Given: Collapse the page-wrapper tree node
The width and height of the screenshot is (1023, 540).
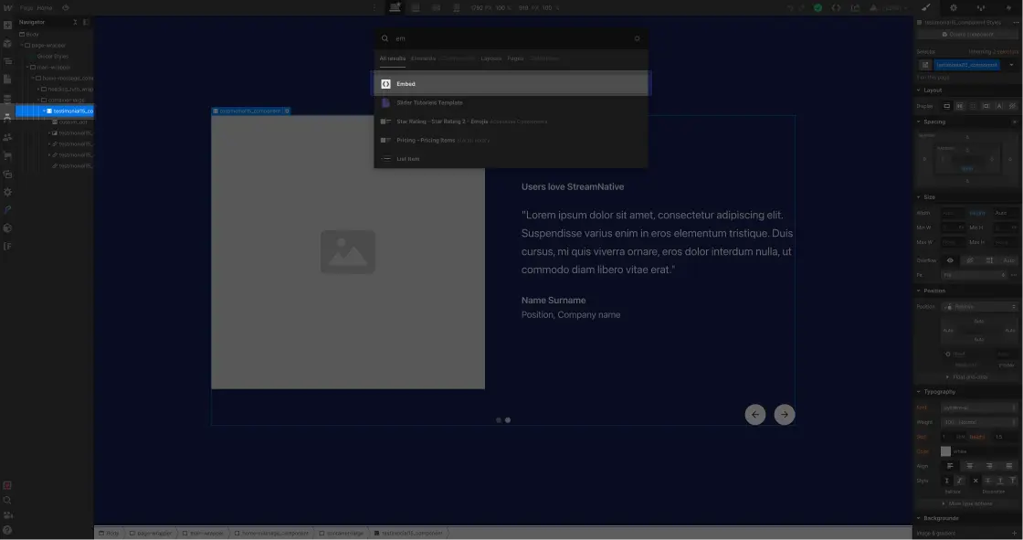Looking at the screenshot, I should coord(22,45).
